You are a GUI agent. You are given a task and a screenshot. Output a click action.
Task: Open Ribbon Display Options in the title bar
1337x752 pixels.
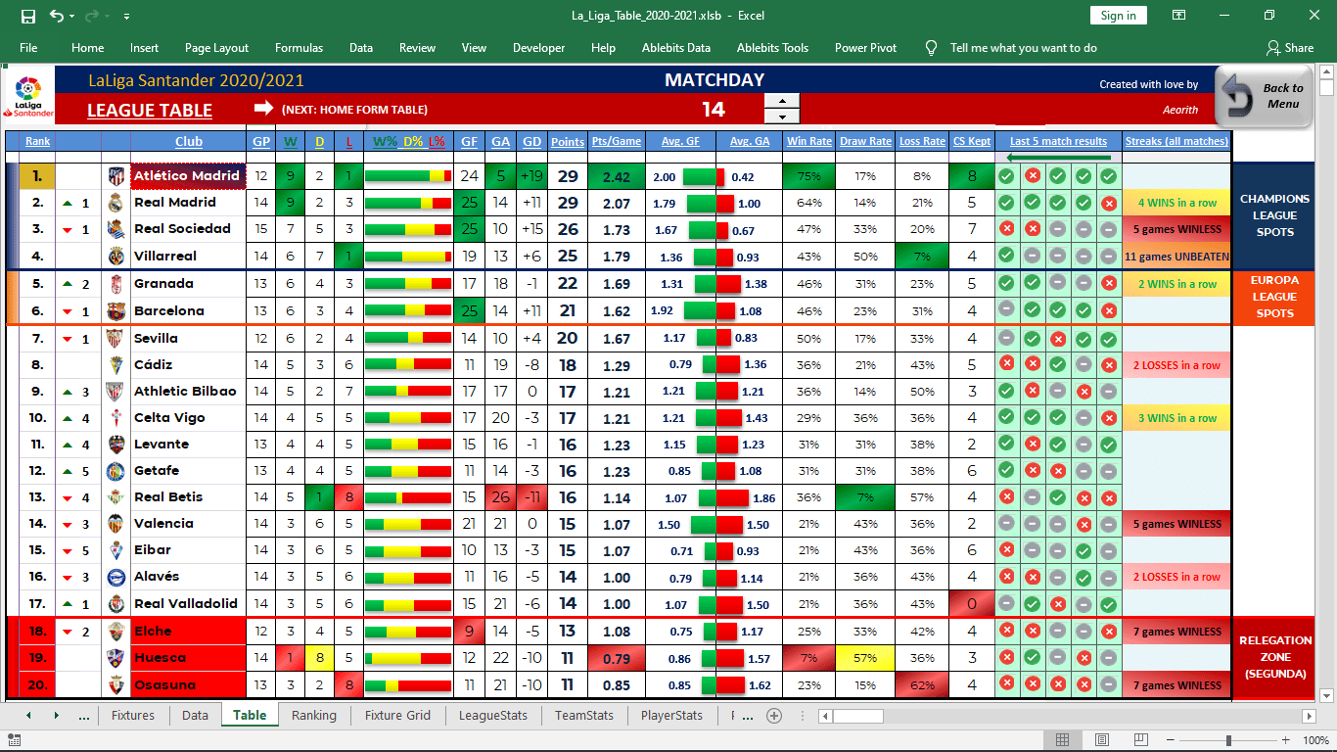[x=1178, y=17]
